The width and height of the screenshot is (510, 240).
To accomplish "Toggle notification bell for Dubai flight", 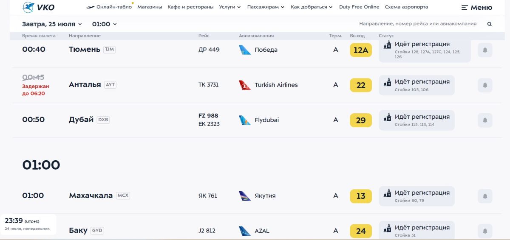I will point(485,120).
